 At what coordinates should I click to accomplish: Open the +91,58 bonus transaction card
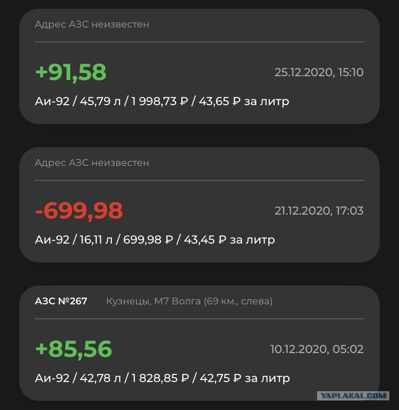(199, 67)
